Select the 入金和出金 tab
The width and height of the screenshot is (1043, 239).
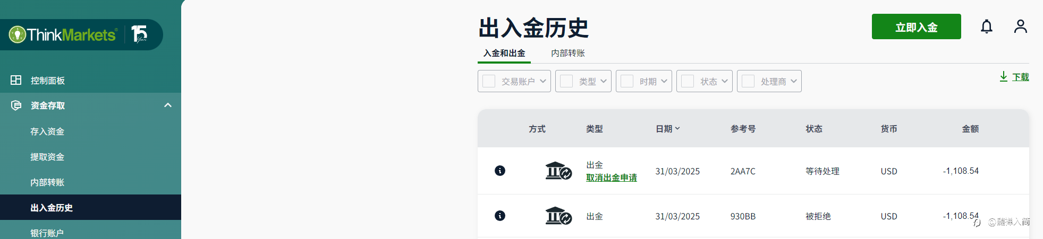(x=504, y=53)
